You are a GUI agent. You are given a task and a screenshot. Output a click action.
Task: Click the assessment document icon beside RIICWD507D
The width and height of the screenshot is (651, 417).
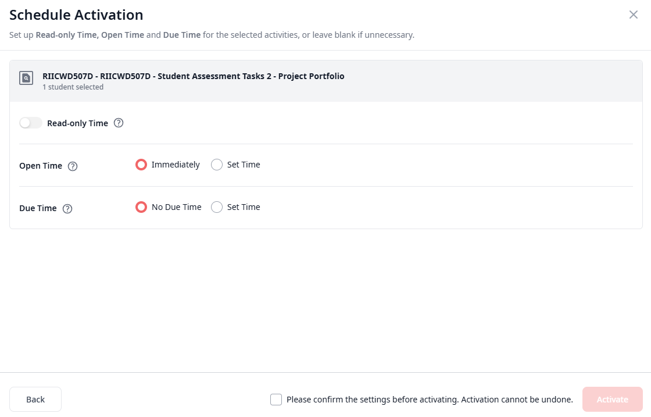[x=26, y=78]
